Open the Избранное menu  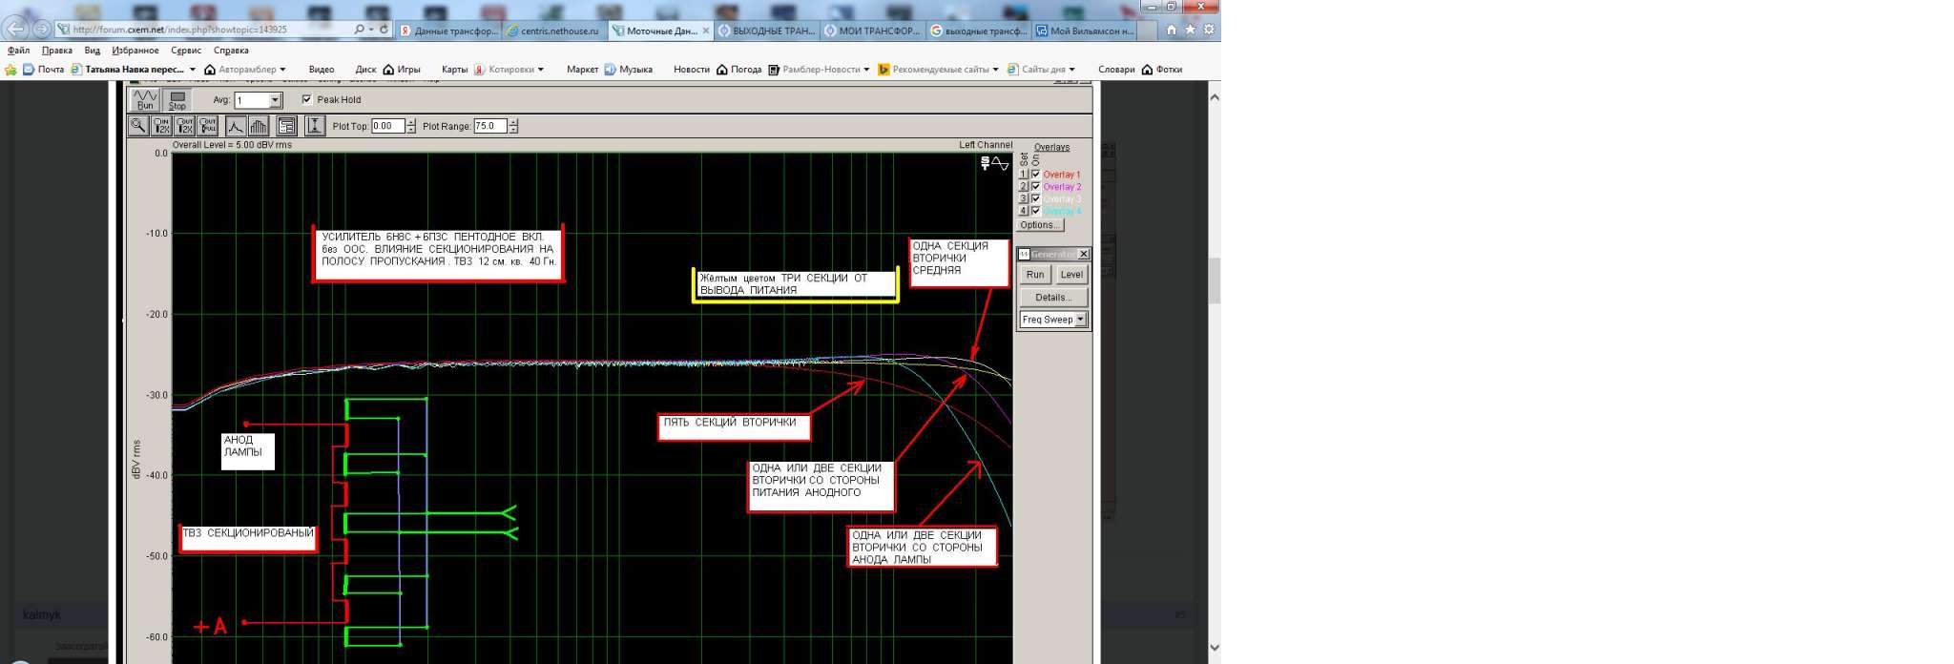pyautogui.click(x=135, y=51)
